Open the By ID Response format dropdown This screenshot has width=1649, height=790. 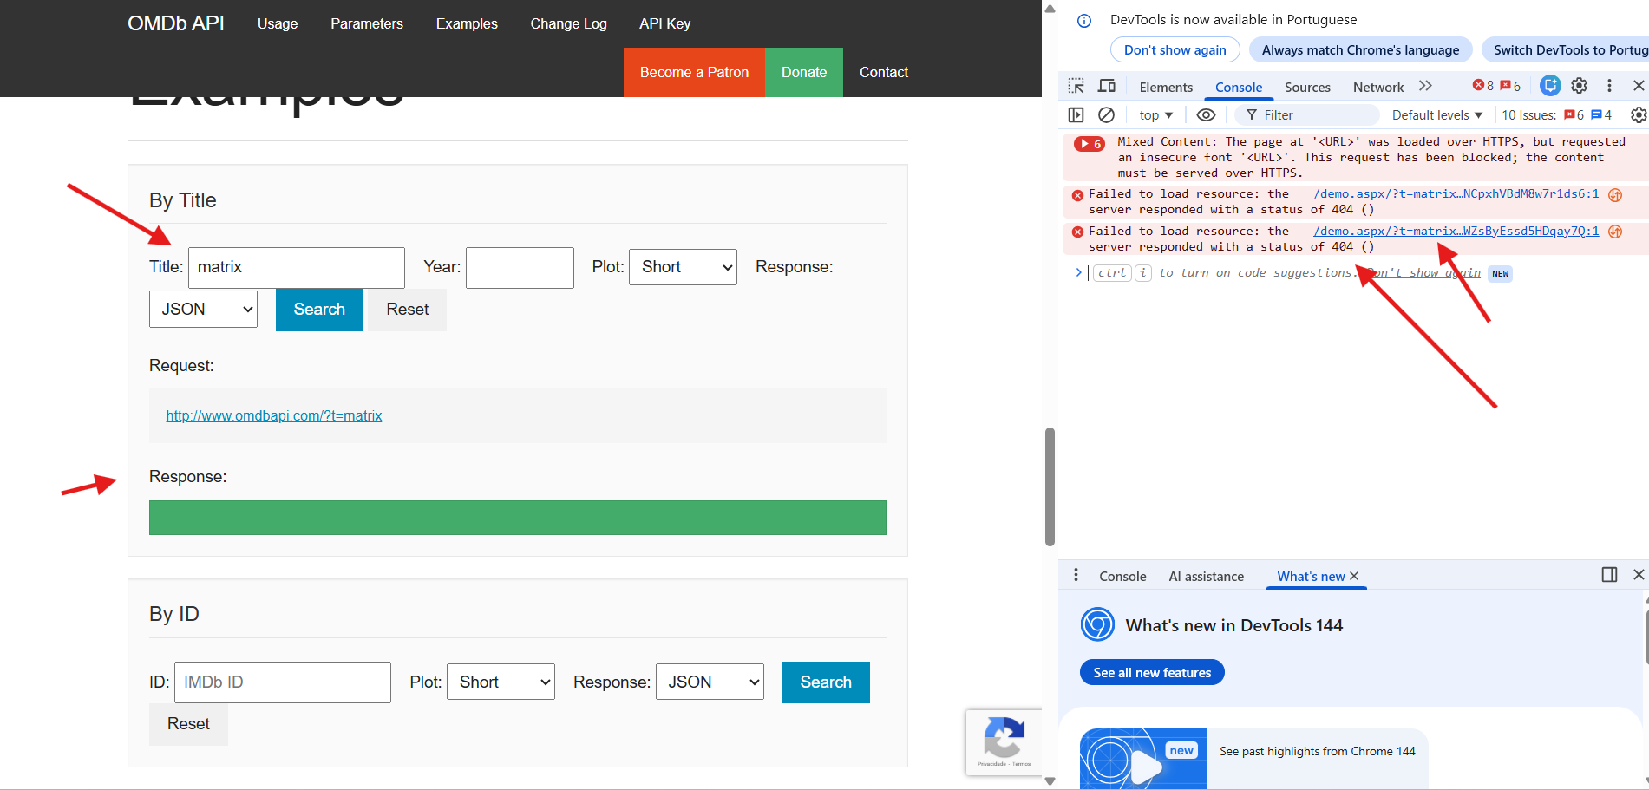(710, 682)
